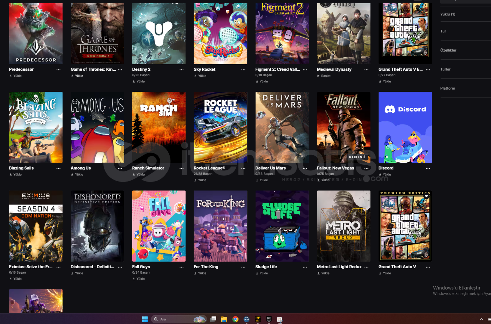
Task: Show hidden system tray icons chevron
Action: pos(481,319)
